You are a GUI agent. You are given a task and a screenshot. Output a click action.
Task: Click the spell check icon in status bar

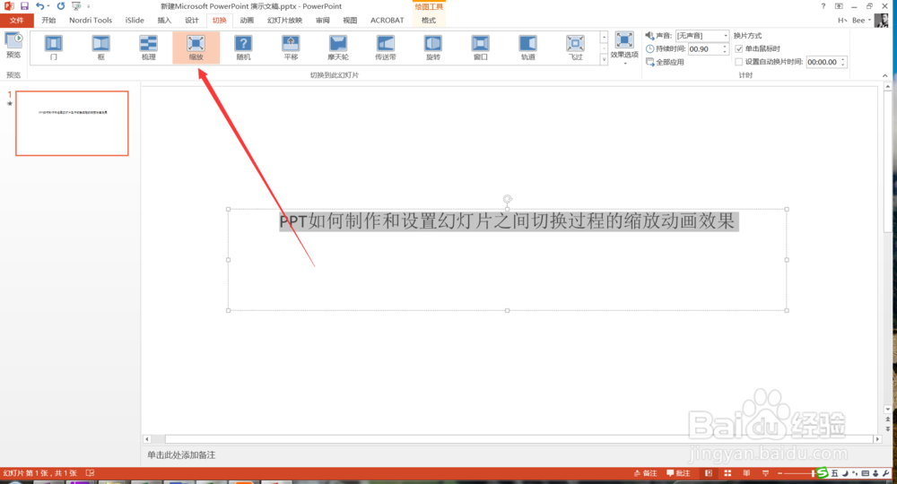(90, 473)
